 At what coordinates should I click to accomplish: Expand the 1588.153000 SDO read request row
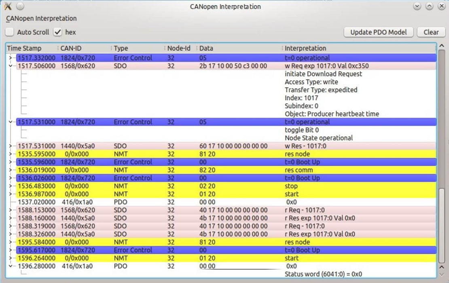[11, 210]
